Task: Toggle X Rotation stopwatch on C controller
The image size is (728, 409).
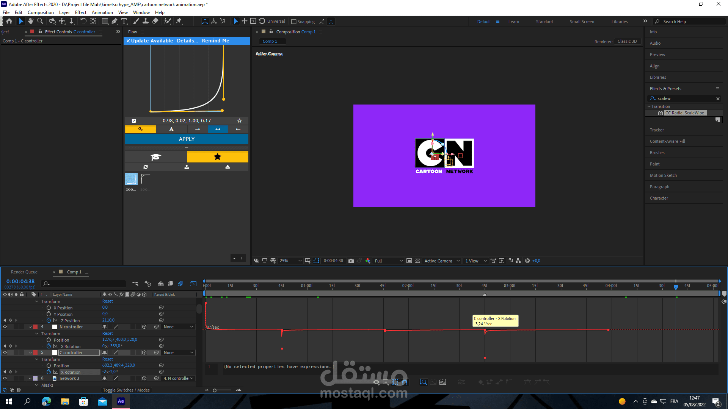Action: pyautogui.click(x=49, y=372)
